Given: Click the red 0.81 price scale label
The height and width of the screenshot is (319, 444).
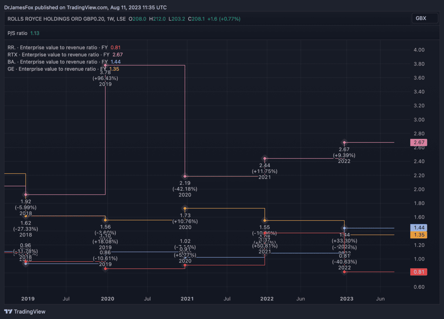Looking at the screenshot, I should pos(419,272).
